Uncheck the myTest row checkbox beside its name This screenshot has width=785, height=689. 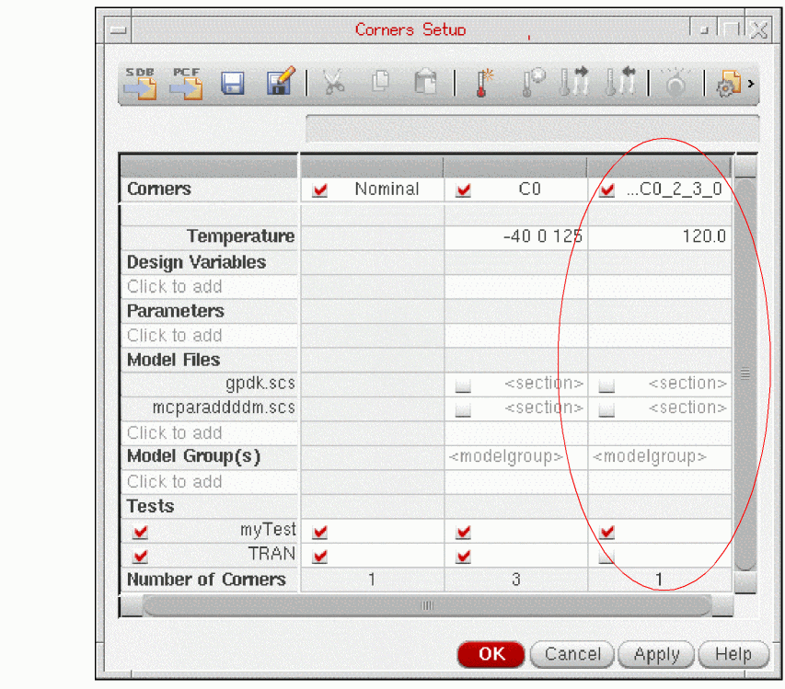click(x=141, y=532)
